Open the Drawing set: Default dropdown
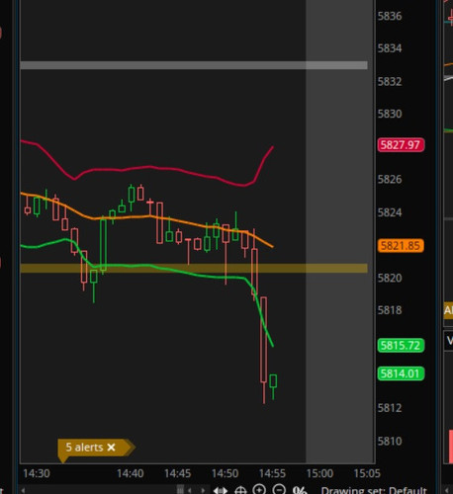The image size is (453, 494). point(374,490)
